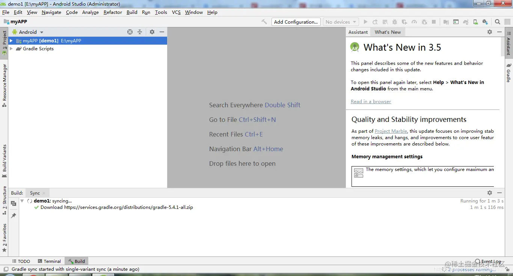Click Sync Project with Gradle Files icon
The height and width of the screenshot is (276, 513).
(466, 22)
